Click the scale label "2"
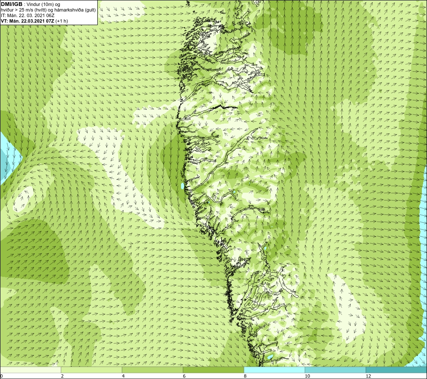This screenshot has width=427, height=379. (62, 376)
